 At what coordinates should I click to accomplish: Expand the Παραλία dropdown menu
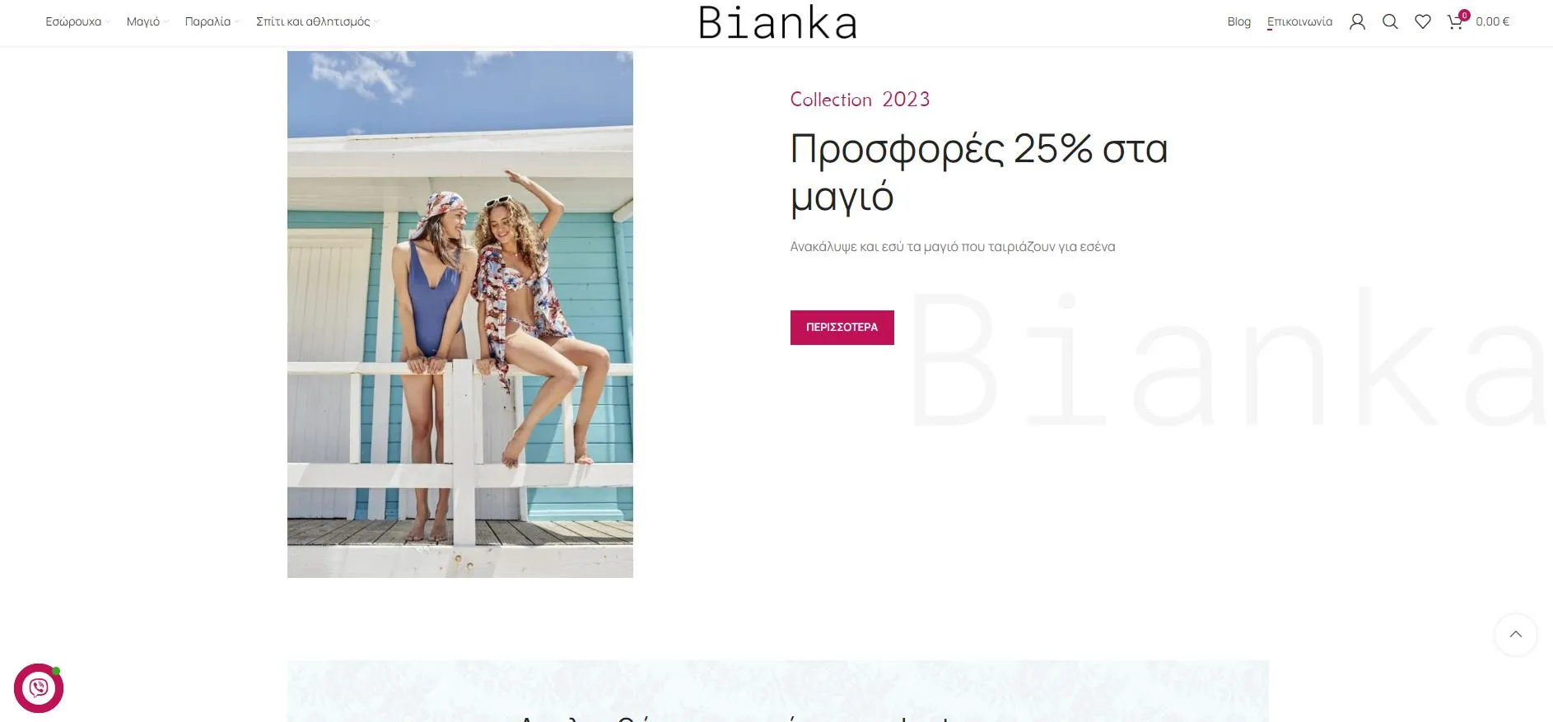212,22
